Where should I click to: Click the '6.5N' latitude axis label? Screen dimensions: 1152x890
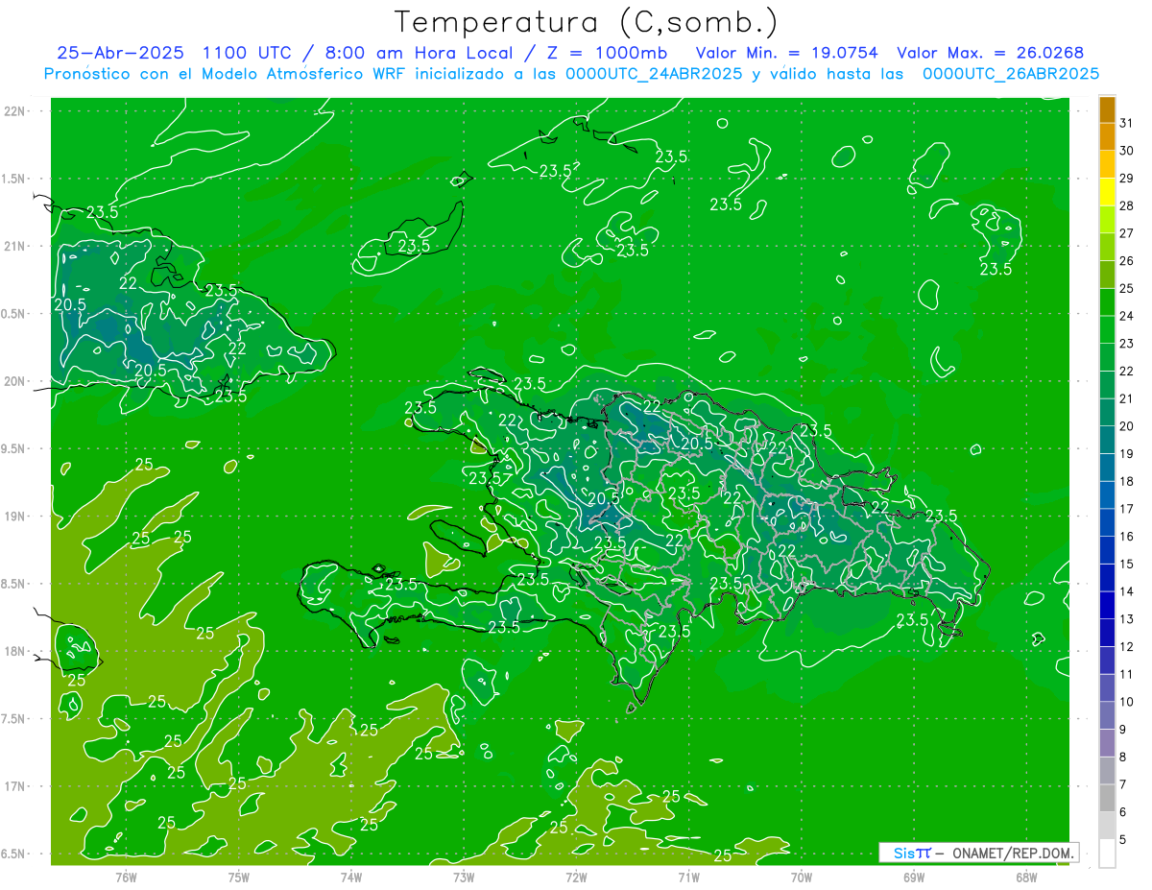click(14, 854)
